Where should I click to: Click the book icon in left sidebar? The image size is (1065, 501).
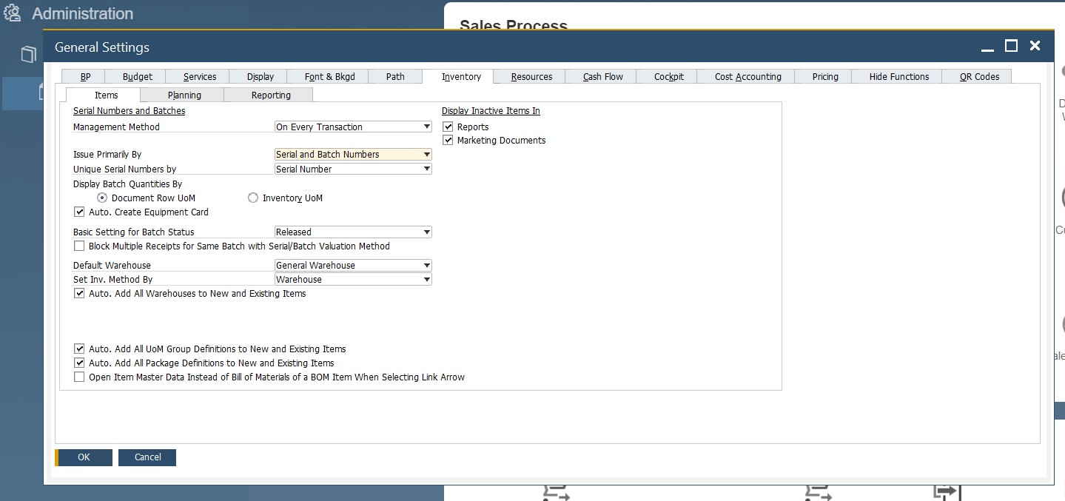[x=28, y=54]
